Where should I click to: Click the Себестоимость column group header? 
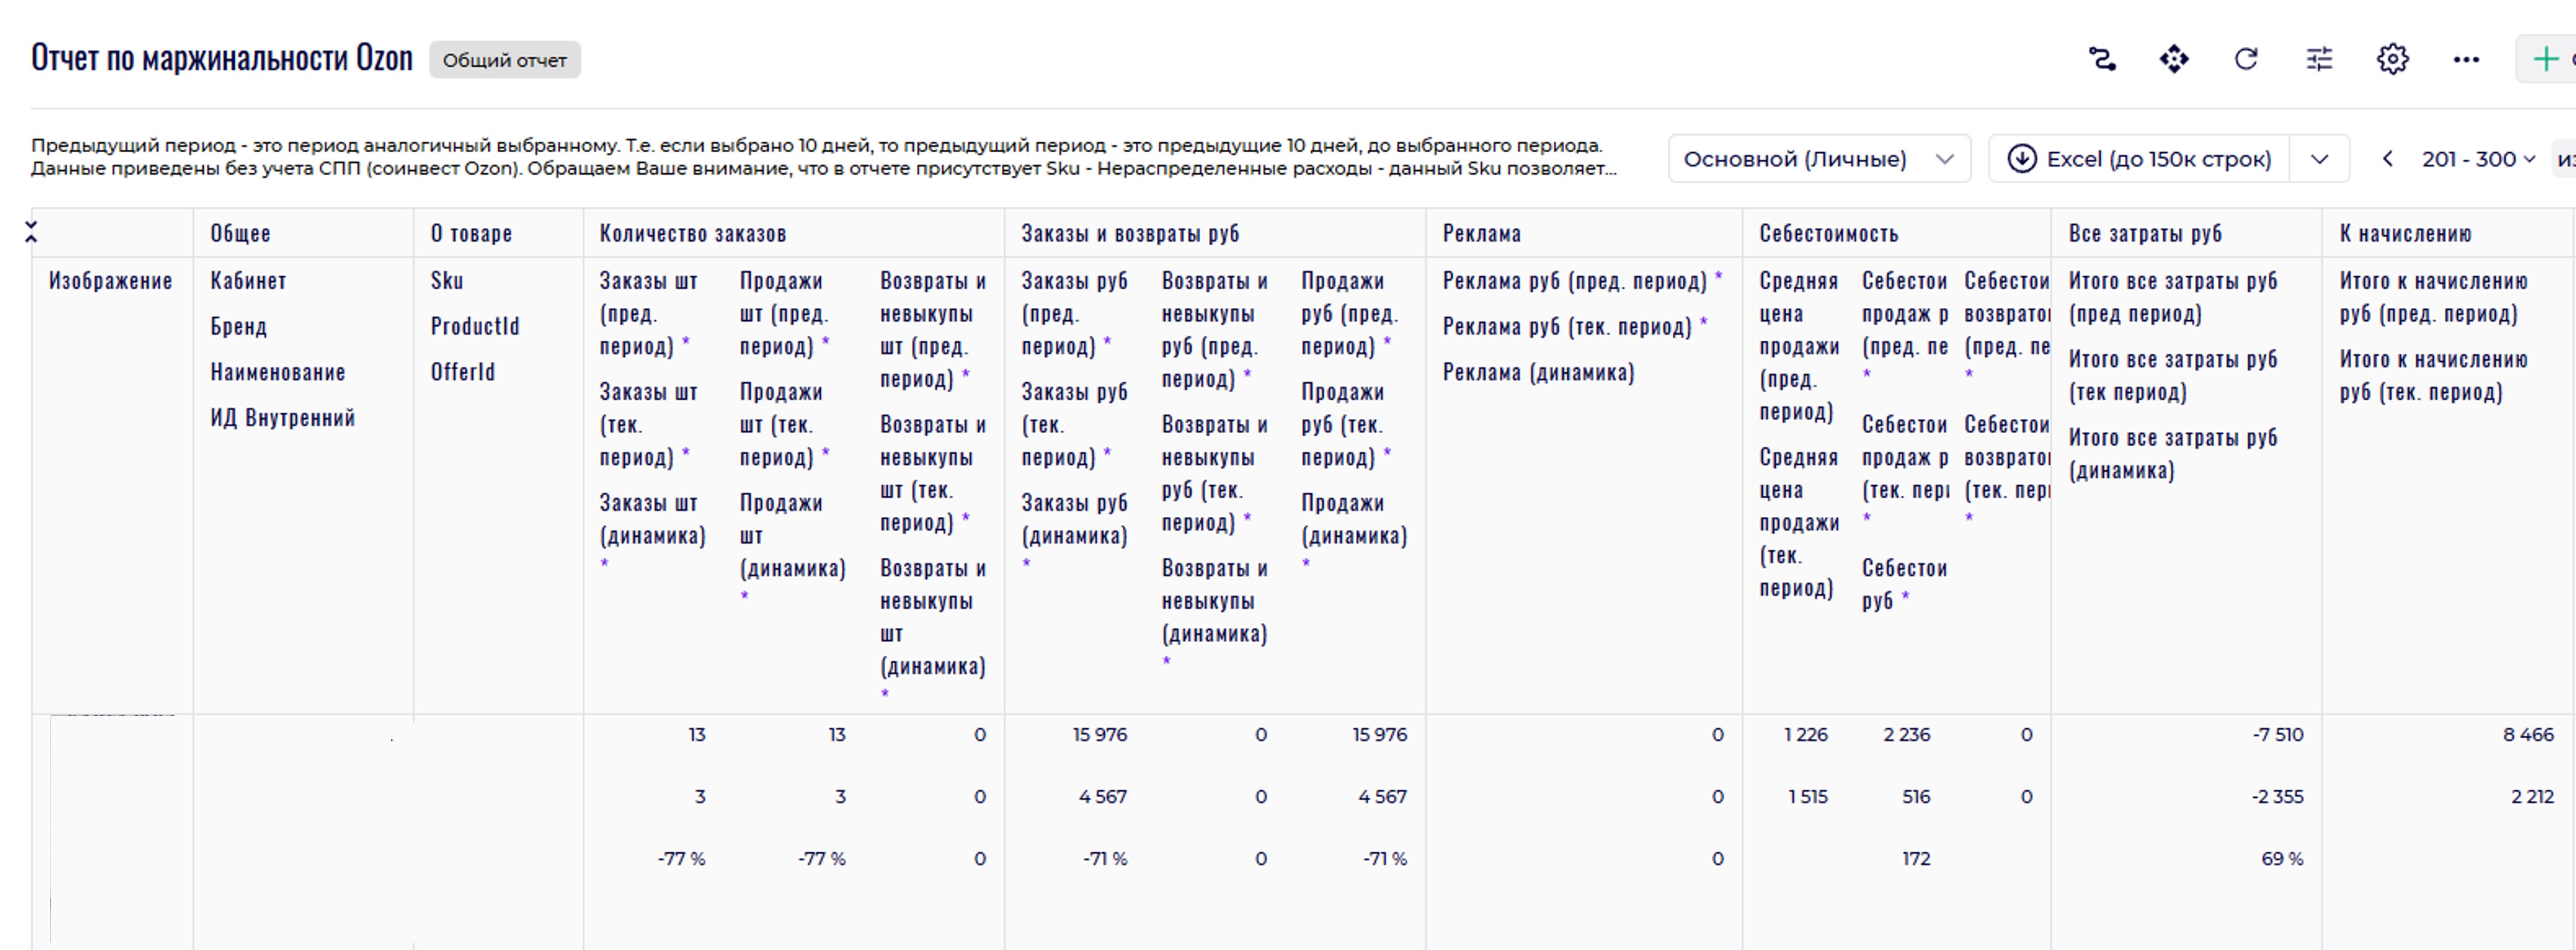coord(1828,234)
